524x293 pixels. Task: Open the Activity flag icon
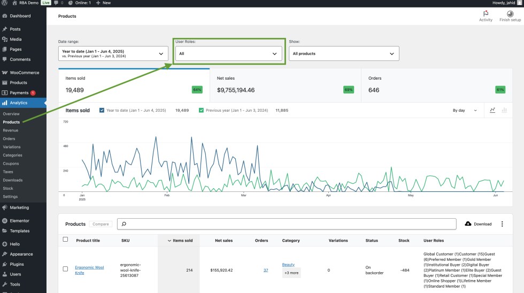486,14
